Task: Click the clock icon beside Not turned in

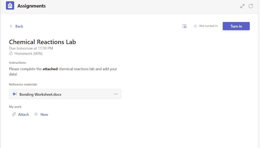Action: 195,26
